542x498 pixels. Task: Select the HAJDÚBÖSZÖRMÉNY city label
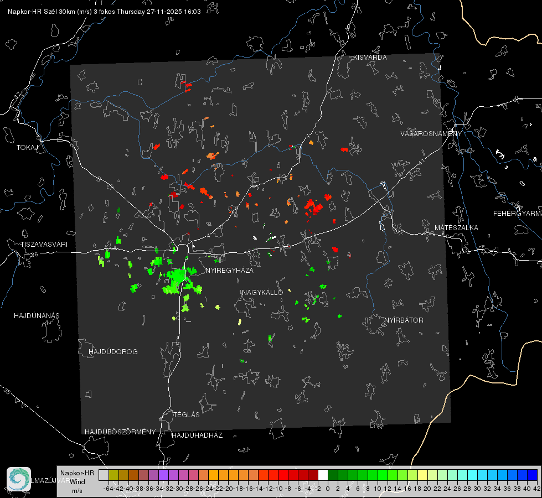tap(120, 432)
